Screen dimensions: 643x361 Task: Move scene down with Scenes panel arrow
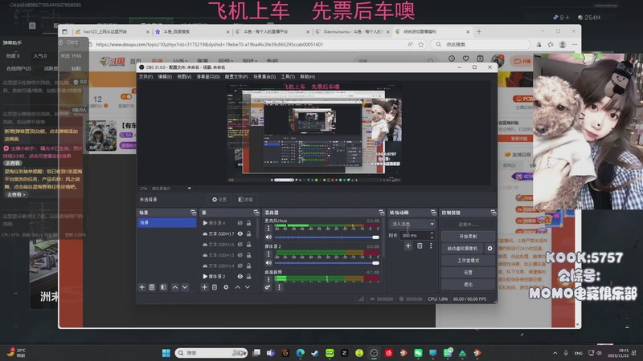[x=185, y=287]
